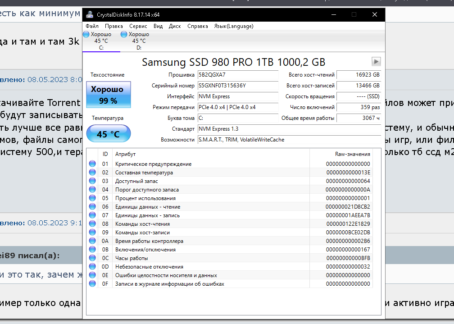Click status icon for Доступный запас
The image size is (454, 324).
(x=92, y=181)
